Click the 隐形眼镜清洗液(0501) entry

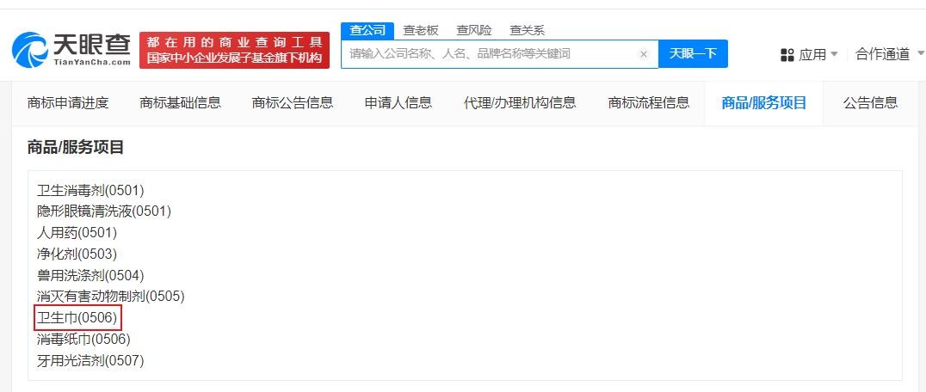[x=104, y=211]
